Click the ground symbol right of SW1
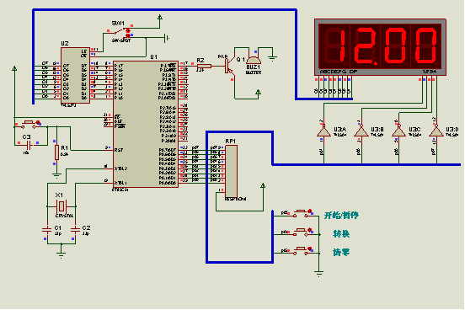The image size is (465, 310). [167, 38]
